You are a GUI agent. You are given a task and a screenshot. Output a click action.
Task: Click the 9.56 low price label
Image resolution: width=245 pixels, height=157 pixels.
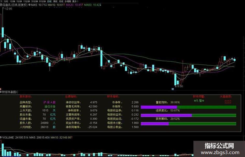click(180, 86)
